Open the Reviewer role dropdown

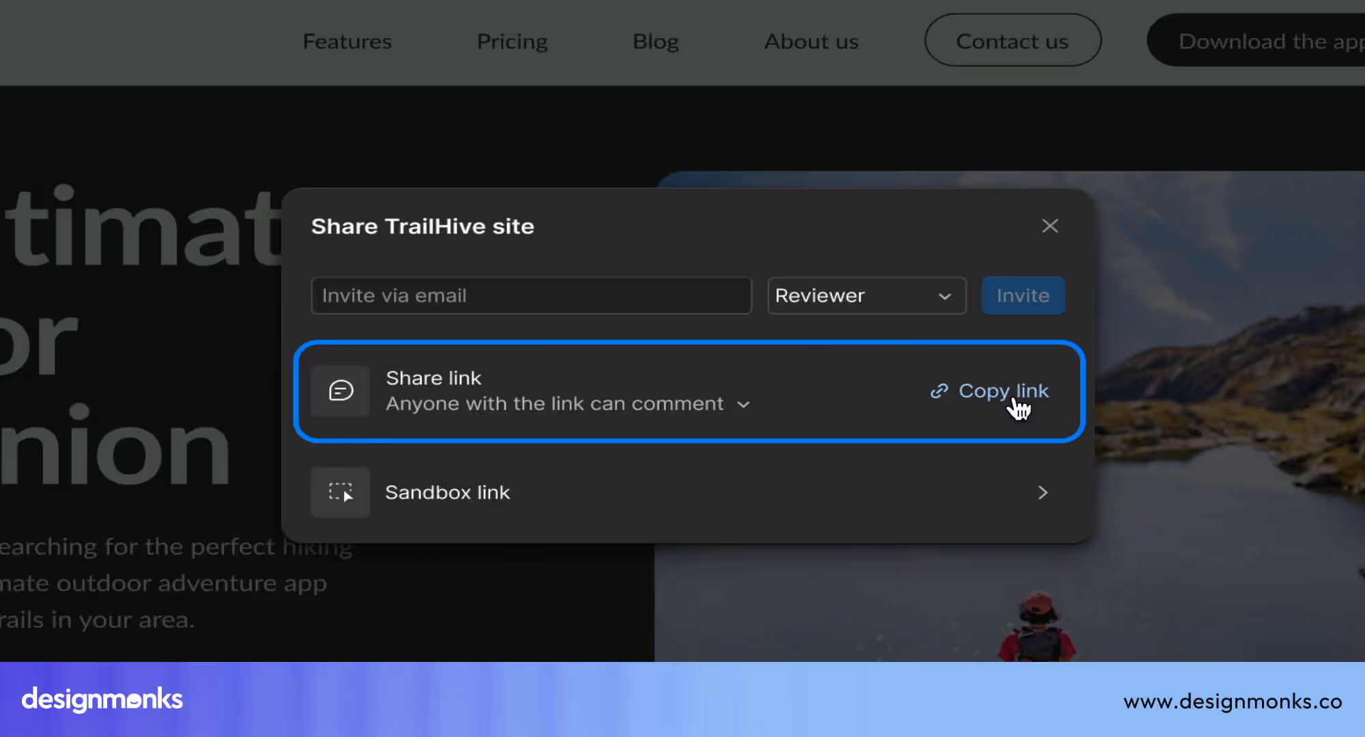click(866, 295)
